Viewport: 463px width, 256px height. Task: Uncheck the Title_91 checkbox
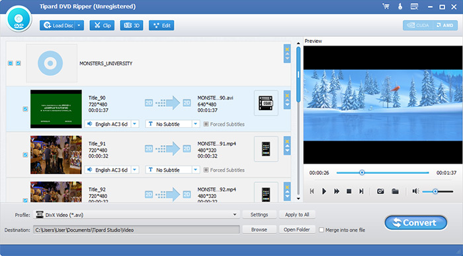tap(25, 154)
